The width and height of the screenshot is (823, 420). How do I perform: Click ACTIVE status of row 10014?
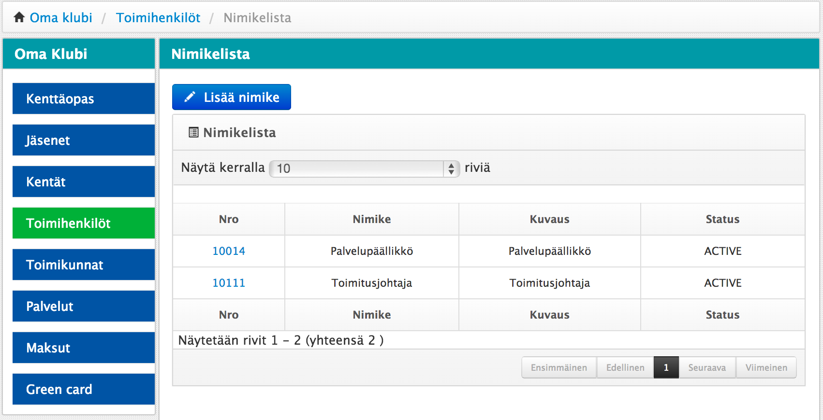[723, 251]
